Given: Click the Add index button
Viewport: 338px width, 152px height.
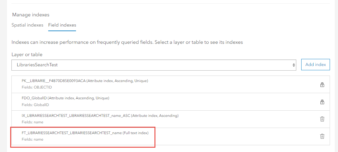Looking at the screenshot, I should (315, 64).
